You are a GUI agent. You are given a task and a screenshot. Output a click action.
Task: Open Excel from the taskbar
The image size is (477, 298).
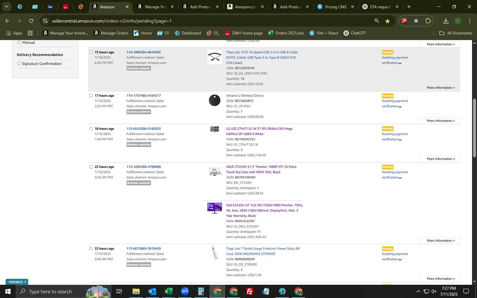(x=168, y=291)
